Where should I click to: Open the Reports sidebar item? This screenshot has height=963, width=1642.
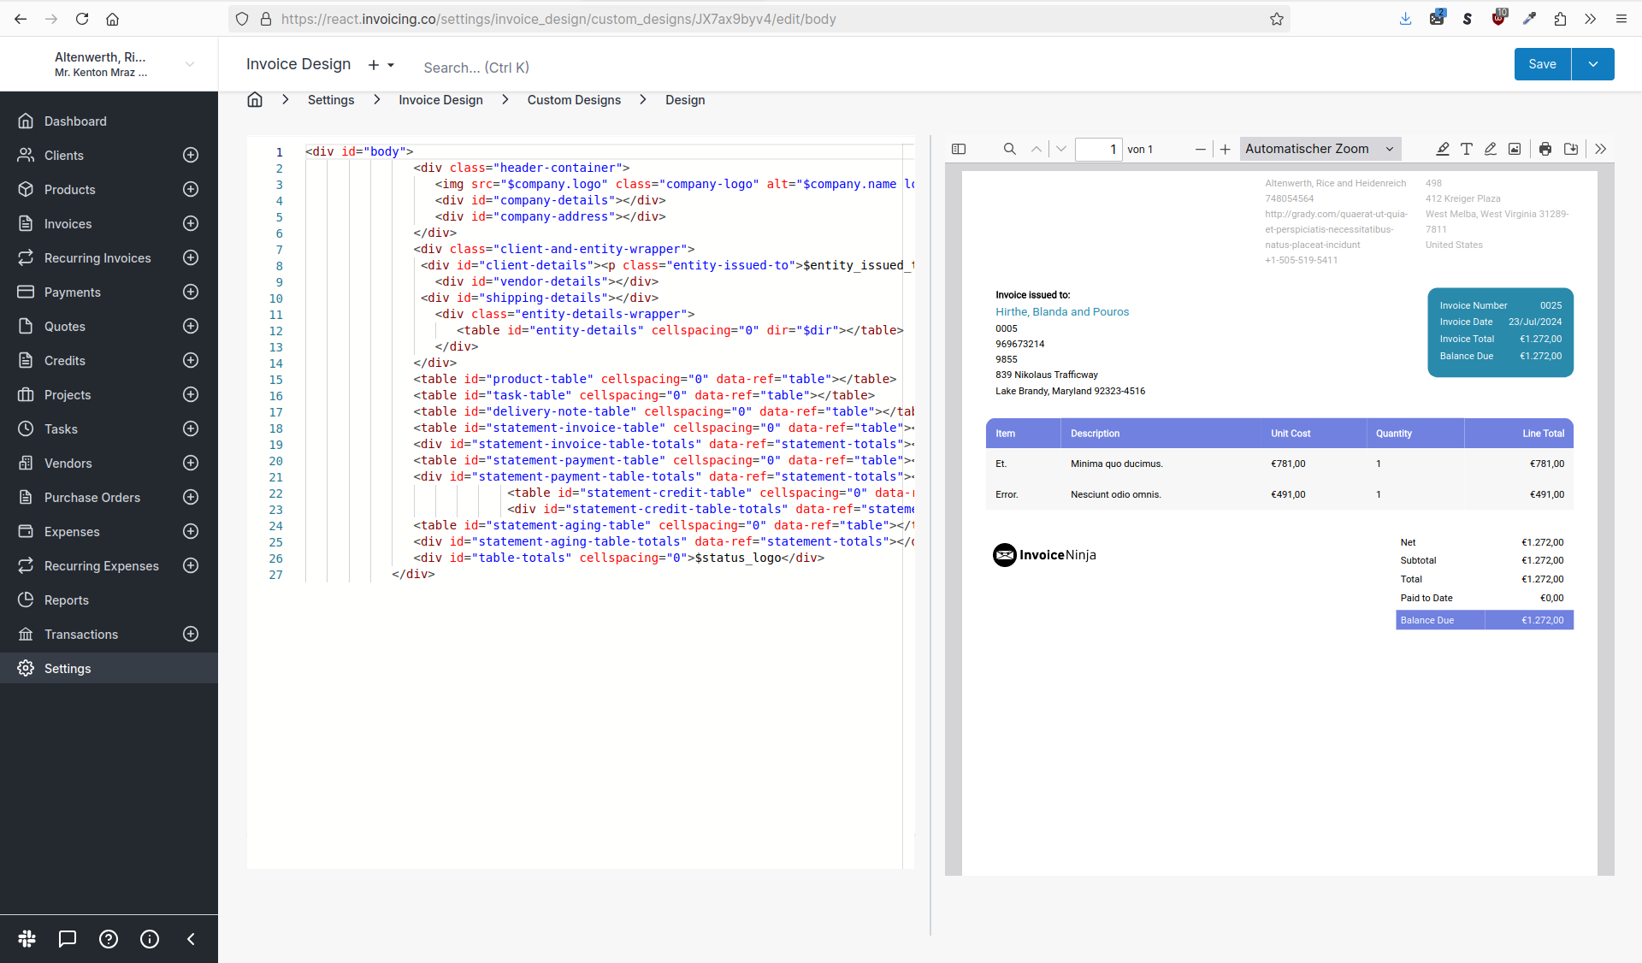tap(67, 600)
